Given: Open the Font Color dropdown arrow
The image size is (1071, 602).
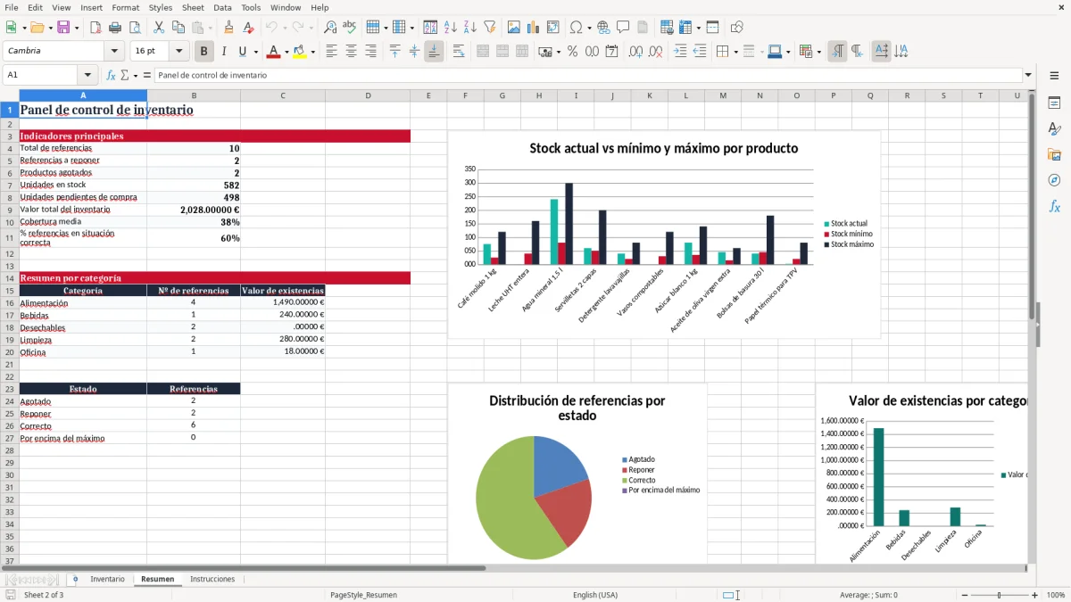Looking at the screenshot, I should pyautogui.click(x=286, y=52).
